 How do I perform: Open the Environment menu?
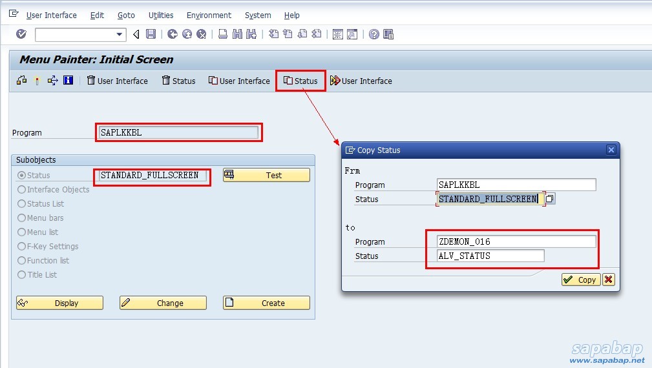(209, 15)
